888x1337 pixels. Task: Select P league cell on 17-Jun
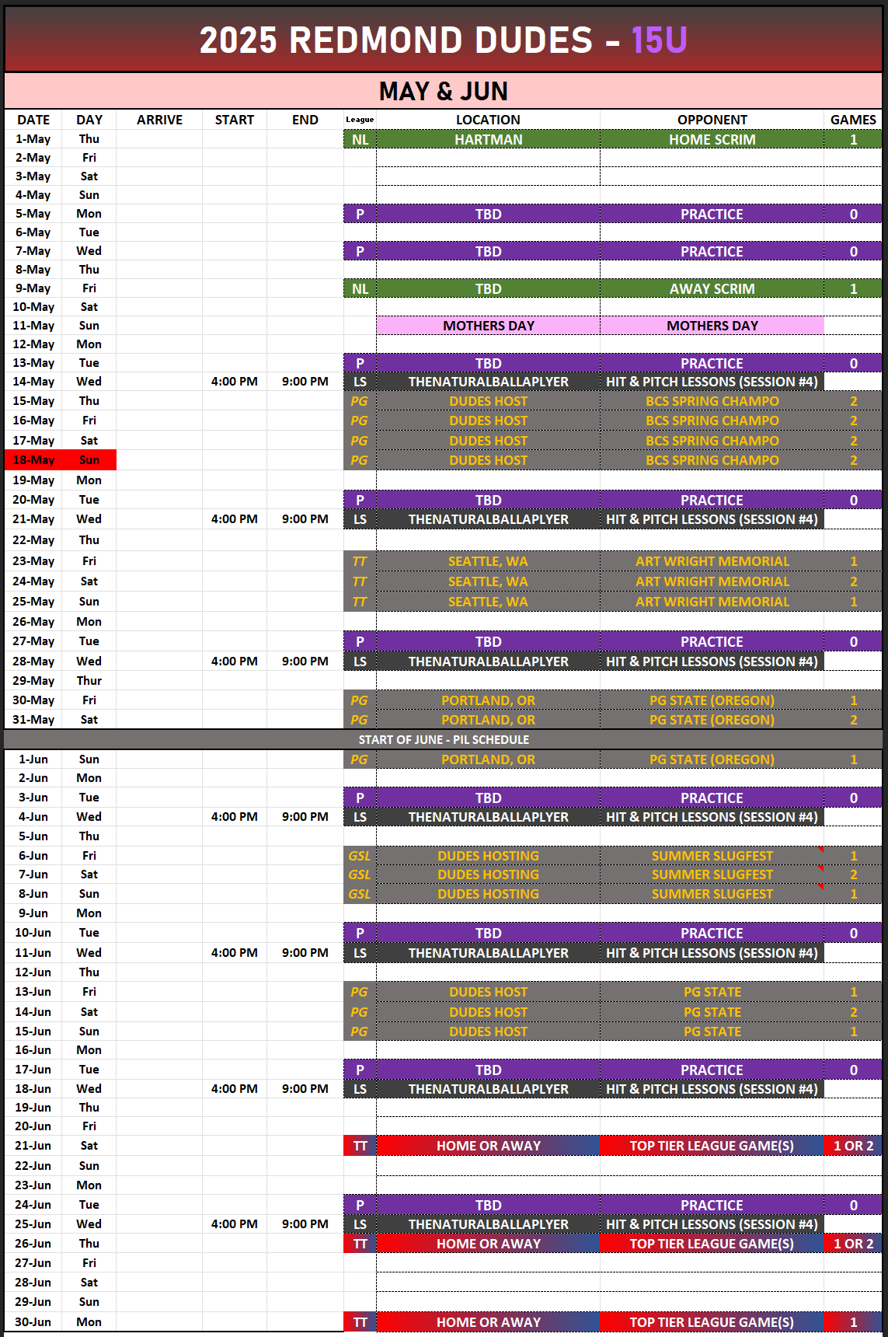click(360, 1070)
